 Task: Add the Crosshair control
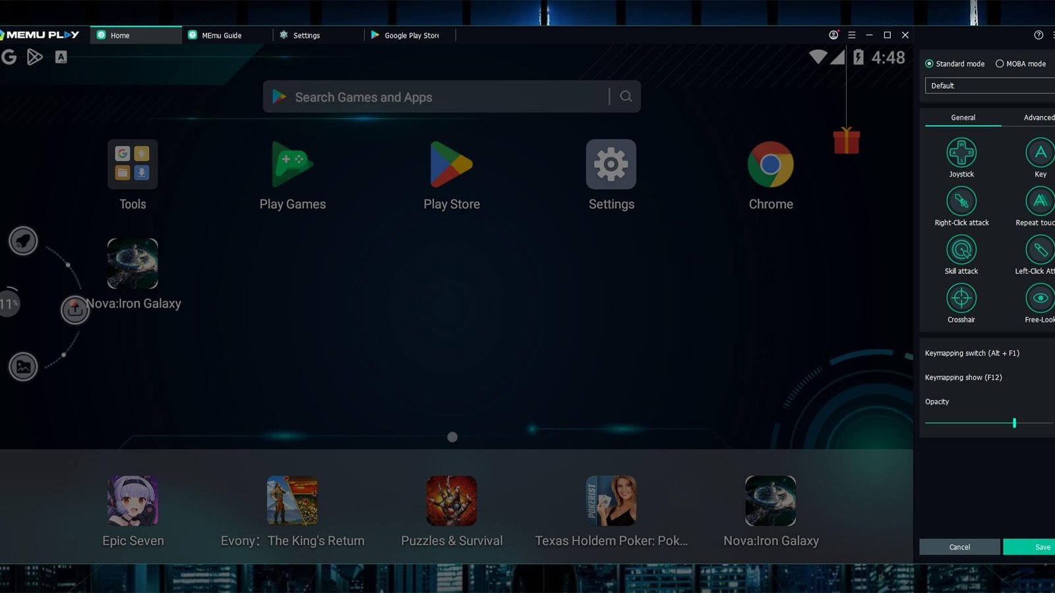coord(961,298)
